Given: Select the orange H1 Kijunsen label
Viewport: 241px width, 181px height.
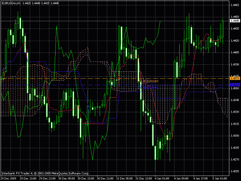Looking at the screenshot, I should point(148,81).
